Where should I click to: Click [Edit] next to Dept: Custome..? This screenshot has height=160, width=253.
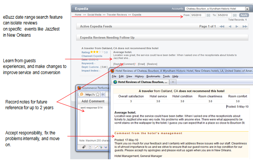click(104, 67)
